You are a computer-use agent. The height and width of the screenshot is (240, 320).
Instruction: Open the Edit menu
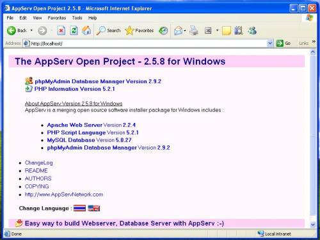tap(23, 18)
